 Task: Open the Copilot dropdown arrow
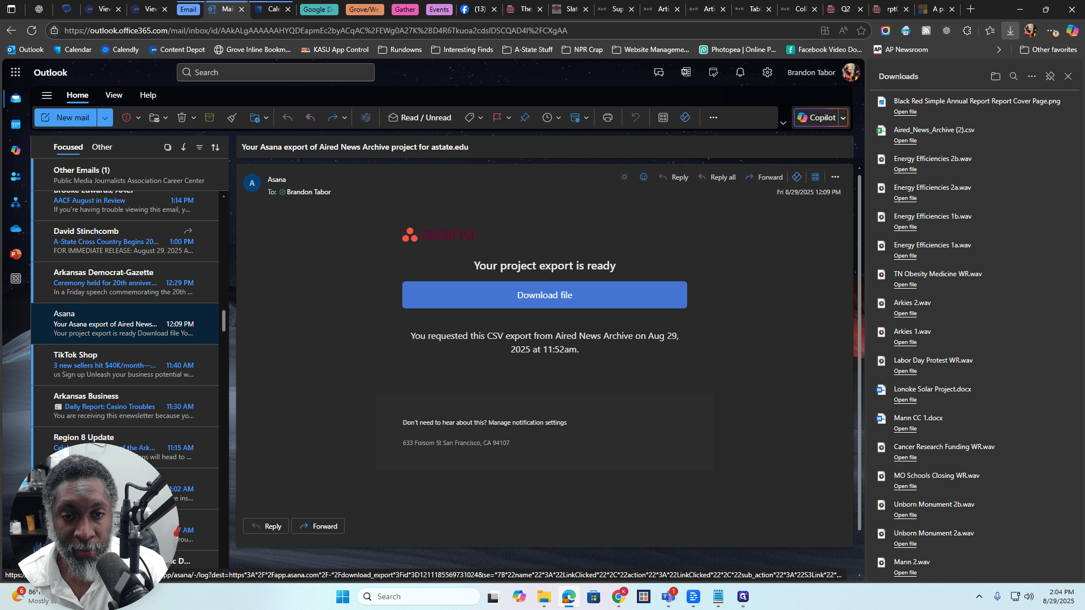pyautogui.click(x=843, y=117)
